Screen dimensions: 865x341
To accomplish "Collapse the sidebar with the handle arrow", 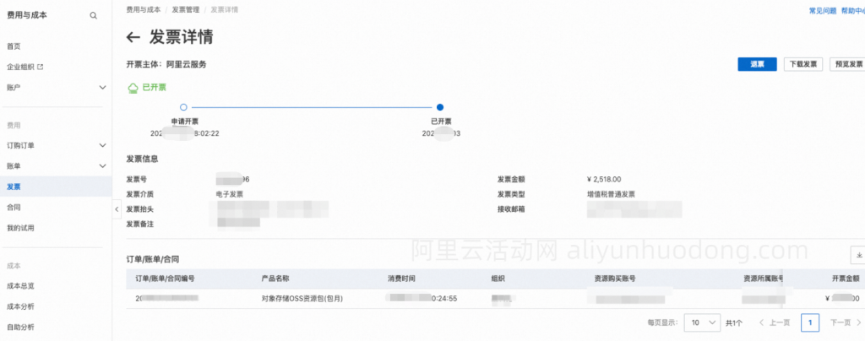I will coord(116,209).
